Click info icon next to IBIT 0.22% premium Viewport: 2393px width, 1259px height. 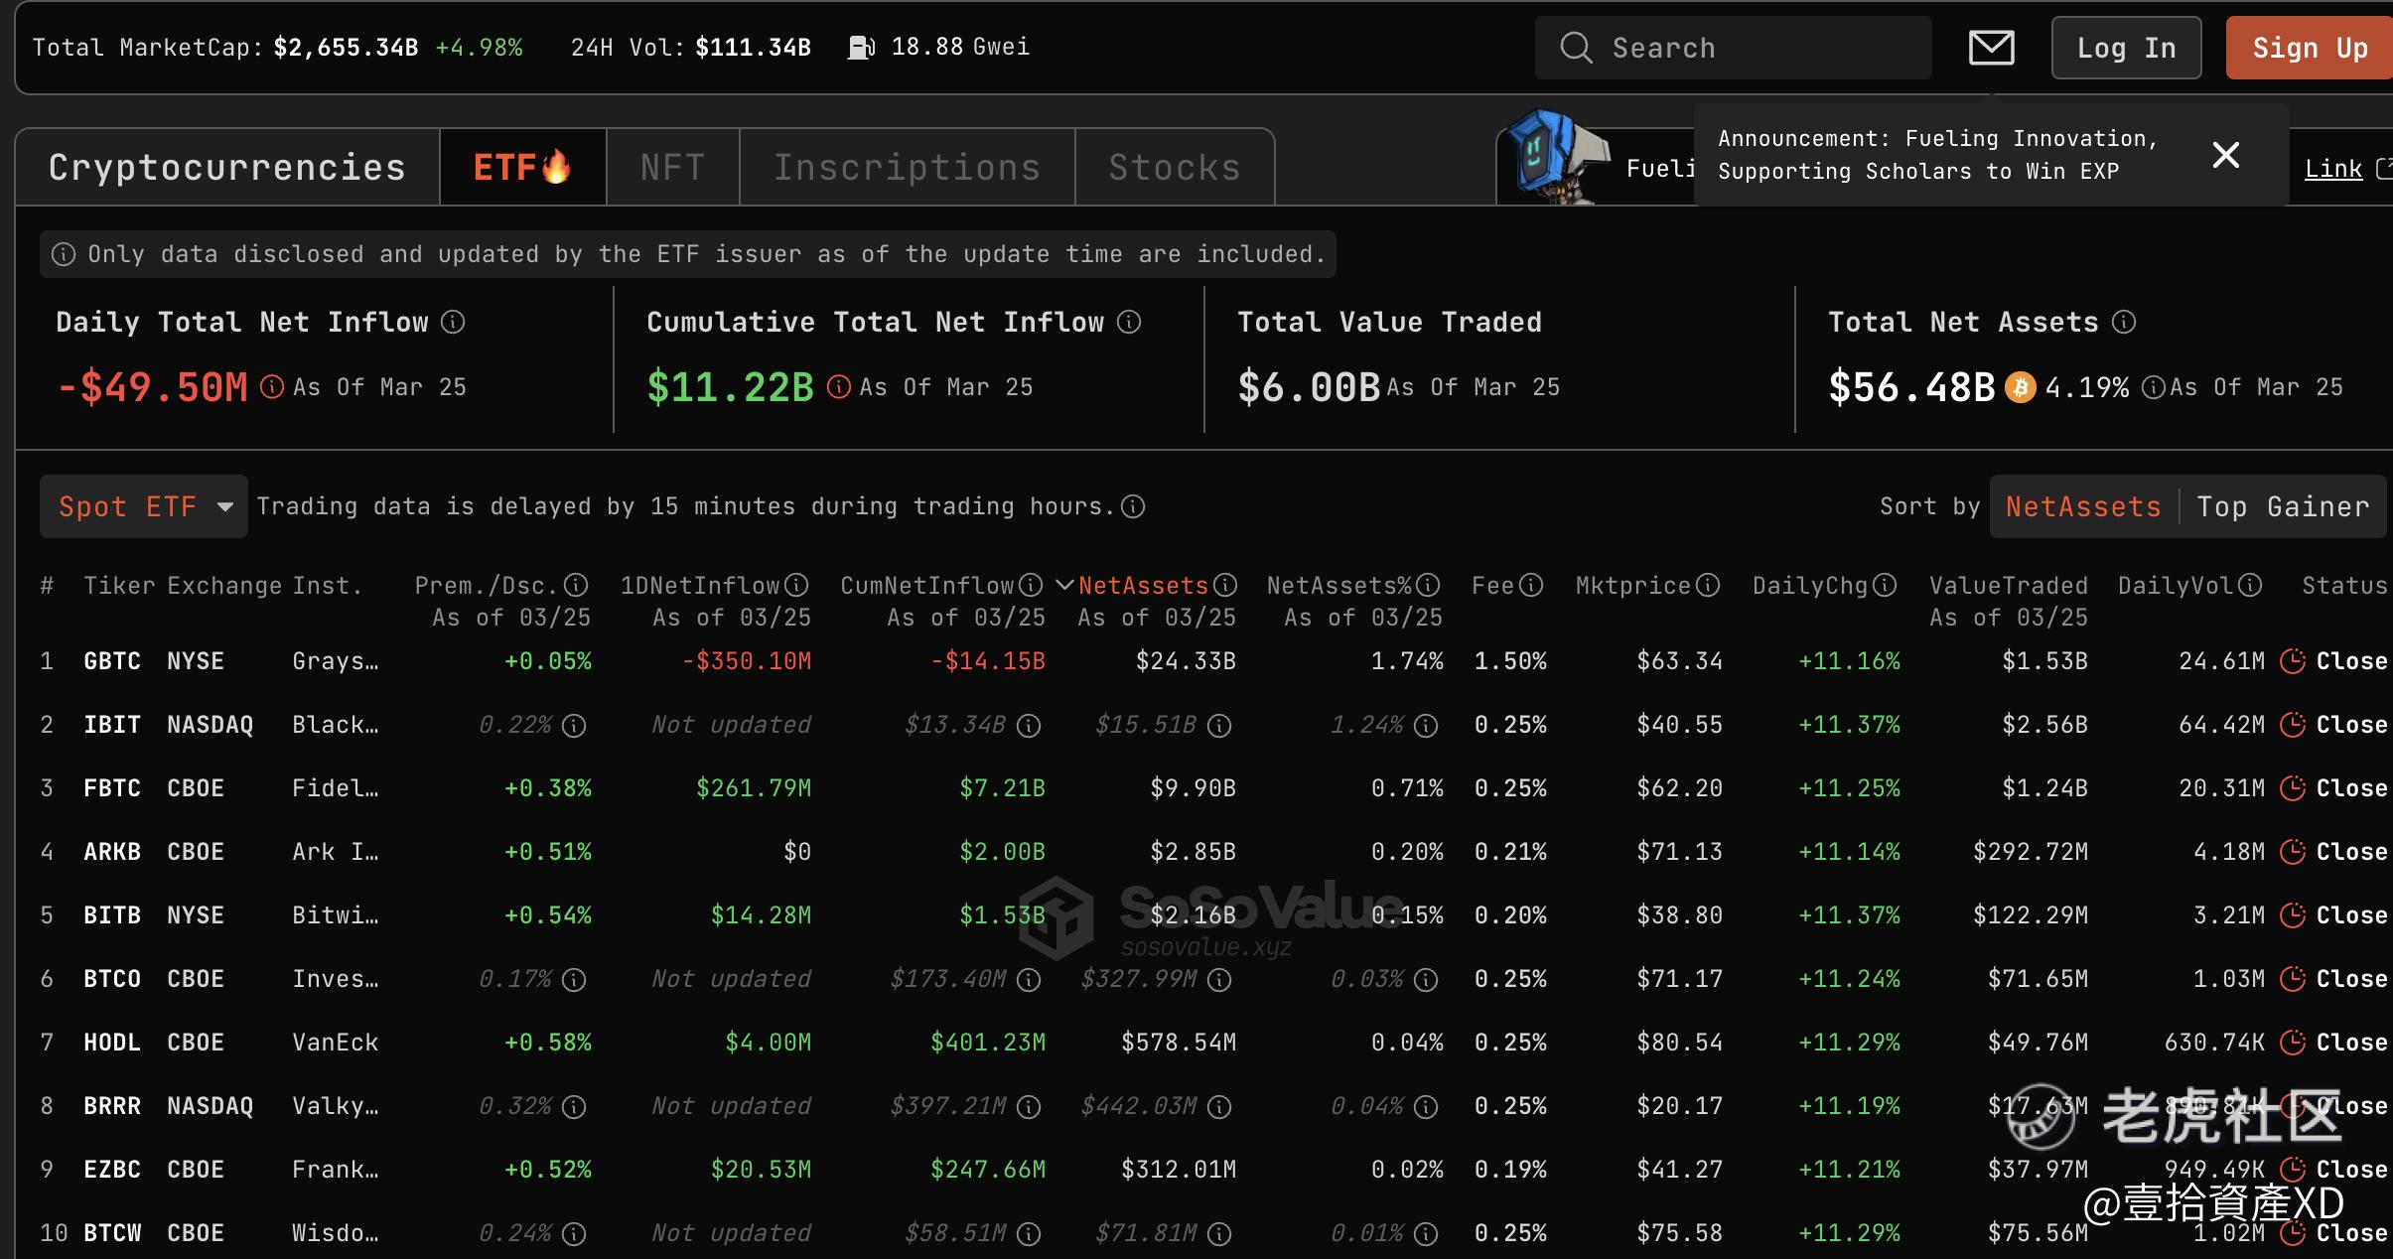[574, 726]
